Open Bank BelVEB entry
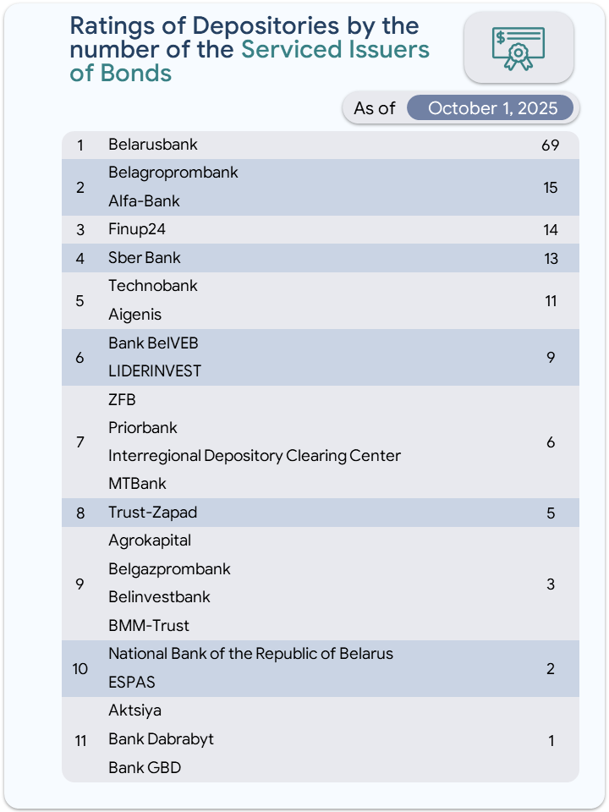Viewport: 609px width, 812px height. (x=153, y=343)
